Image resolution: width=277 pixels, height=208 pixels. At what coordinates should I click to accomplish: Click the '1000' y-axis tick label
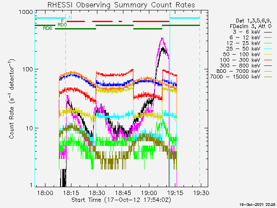coord(26,12)
